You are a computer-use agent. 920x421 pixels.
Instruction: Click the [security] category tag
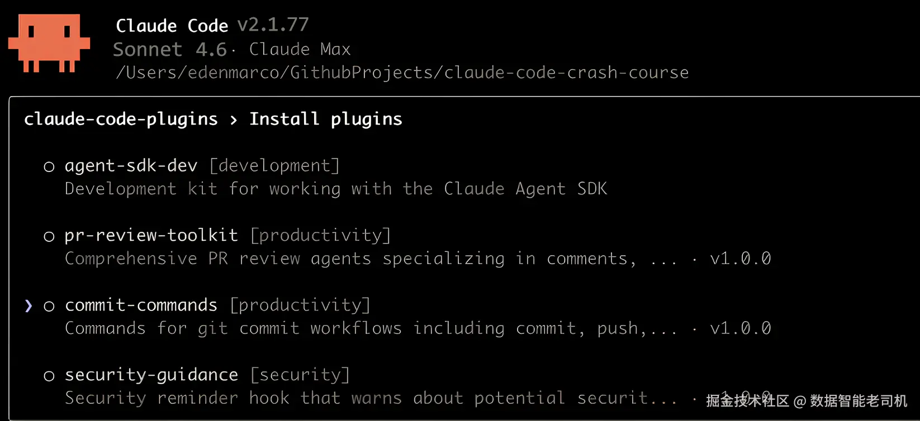[x=300, y=375]
